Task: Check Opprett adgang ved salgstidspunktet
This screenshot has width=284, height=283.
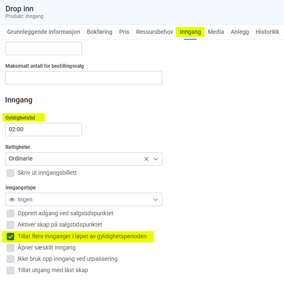Action: pyautogui.click(x=10, y=213)
